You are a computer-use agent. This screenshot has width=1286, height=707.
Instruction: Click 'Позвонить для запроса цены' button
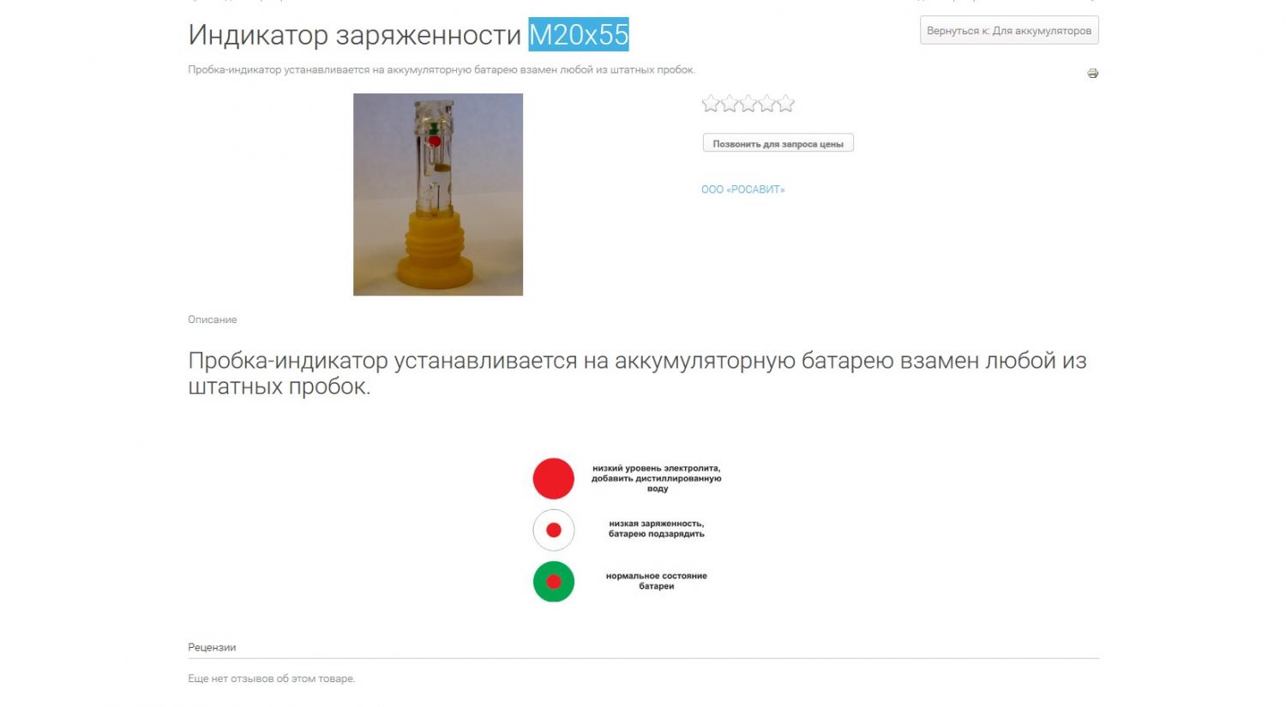click(778, 143)
